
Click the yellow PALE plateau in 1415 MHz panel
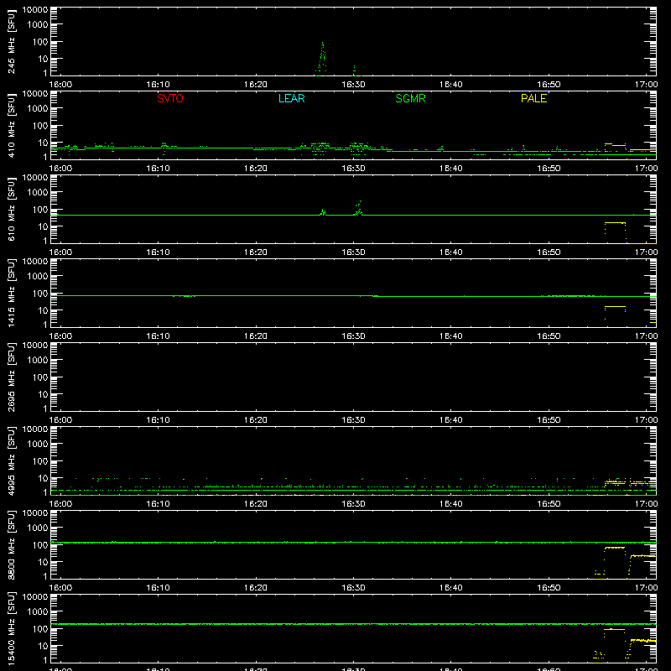point(616,306)
